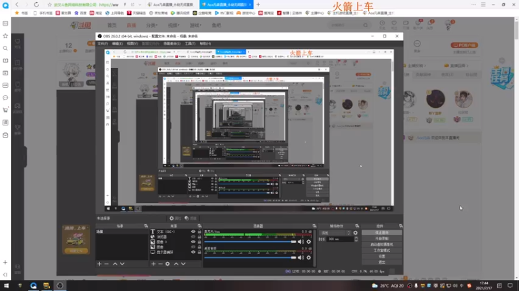Open the notification center in system tray
The height and width of the screenshot is (291, 519).
510,286
